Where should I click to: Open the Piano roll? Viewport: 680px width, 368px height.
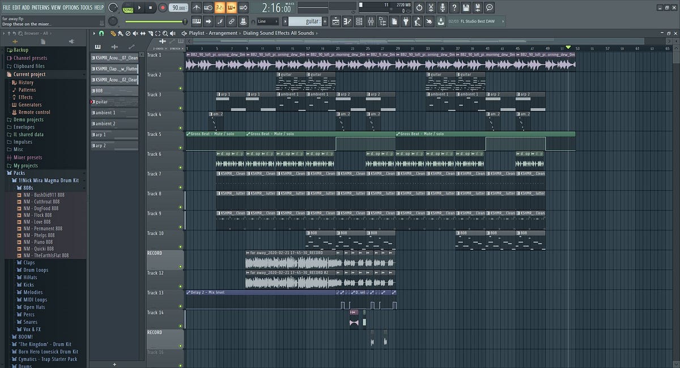(x=346, y=22)
